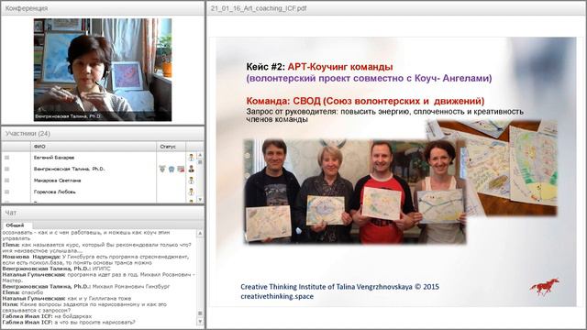Click chat scroll-up arrow
The height and width of the screenshot is (330, 587).
(200, 233)
